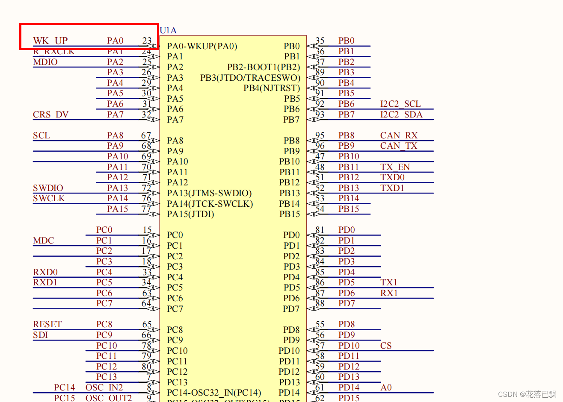Screen dimensions: 563x402
Task: Select the U1A component designator
Action: [x=168, y=30]
